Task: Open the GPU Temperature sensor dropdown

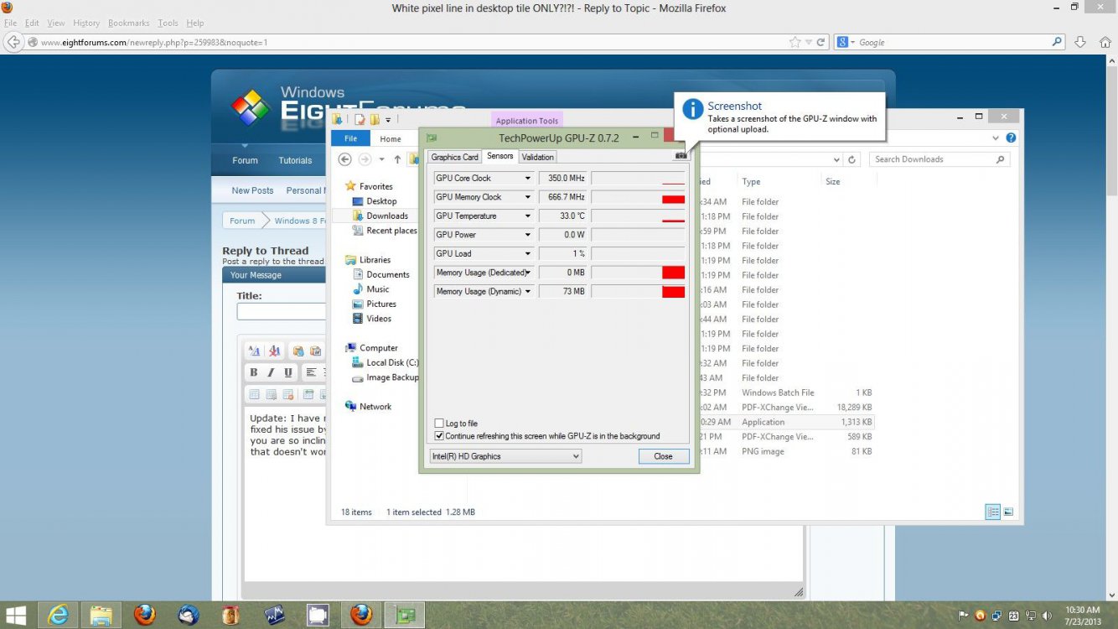Action: pos(528,216)
